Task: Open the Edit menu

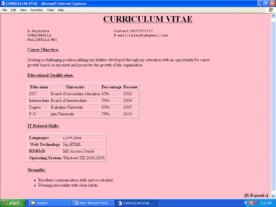Action: point(13,10)
